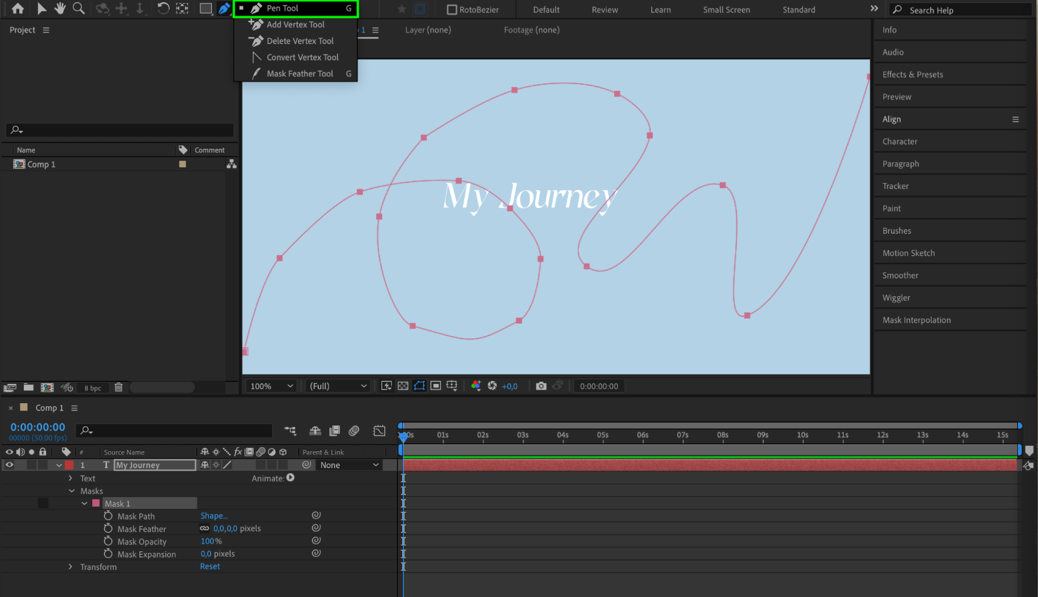Open the Parent None dropdown
1038x597 pixels.
pos(349,465)
